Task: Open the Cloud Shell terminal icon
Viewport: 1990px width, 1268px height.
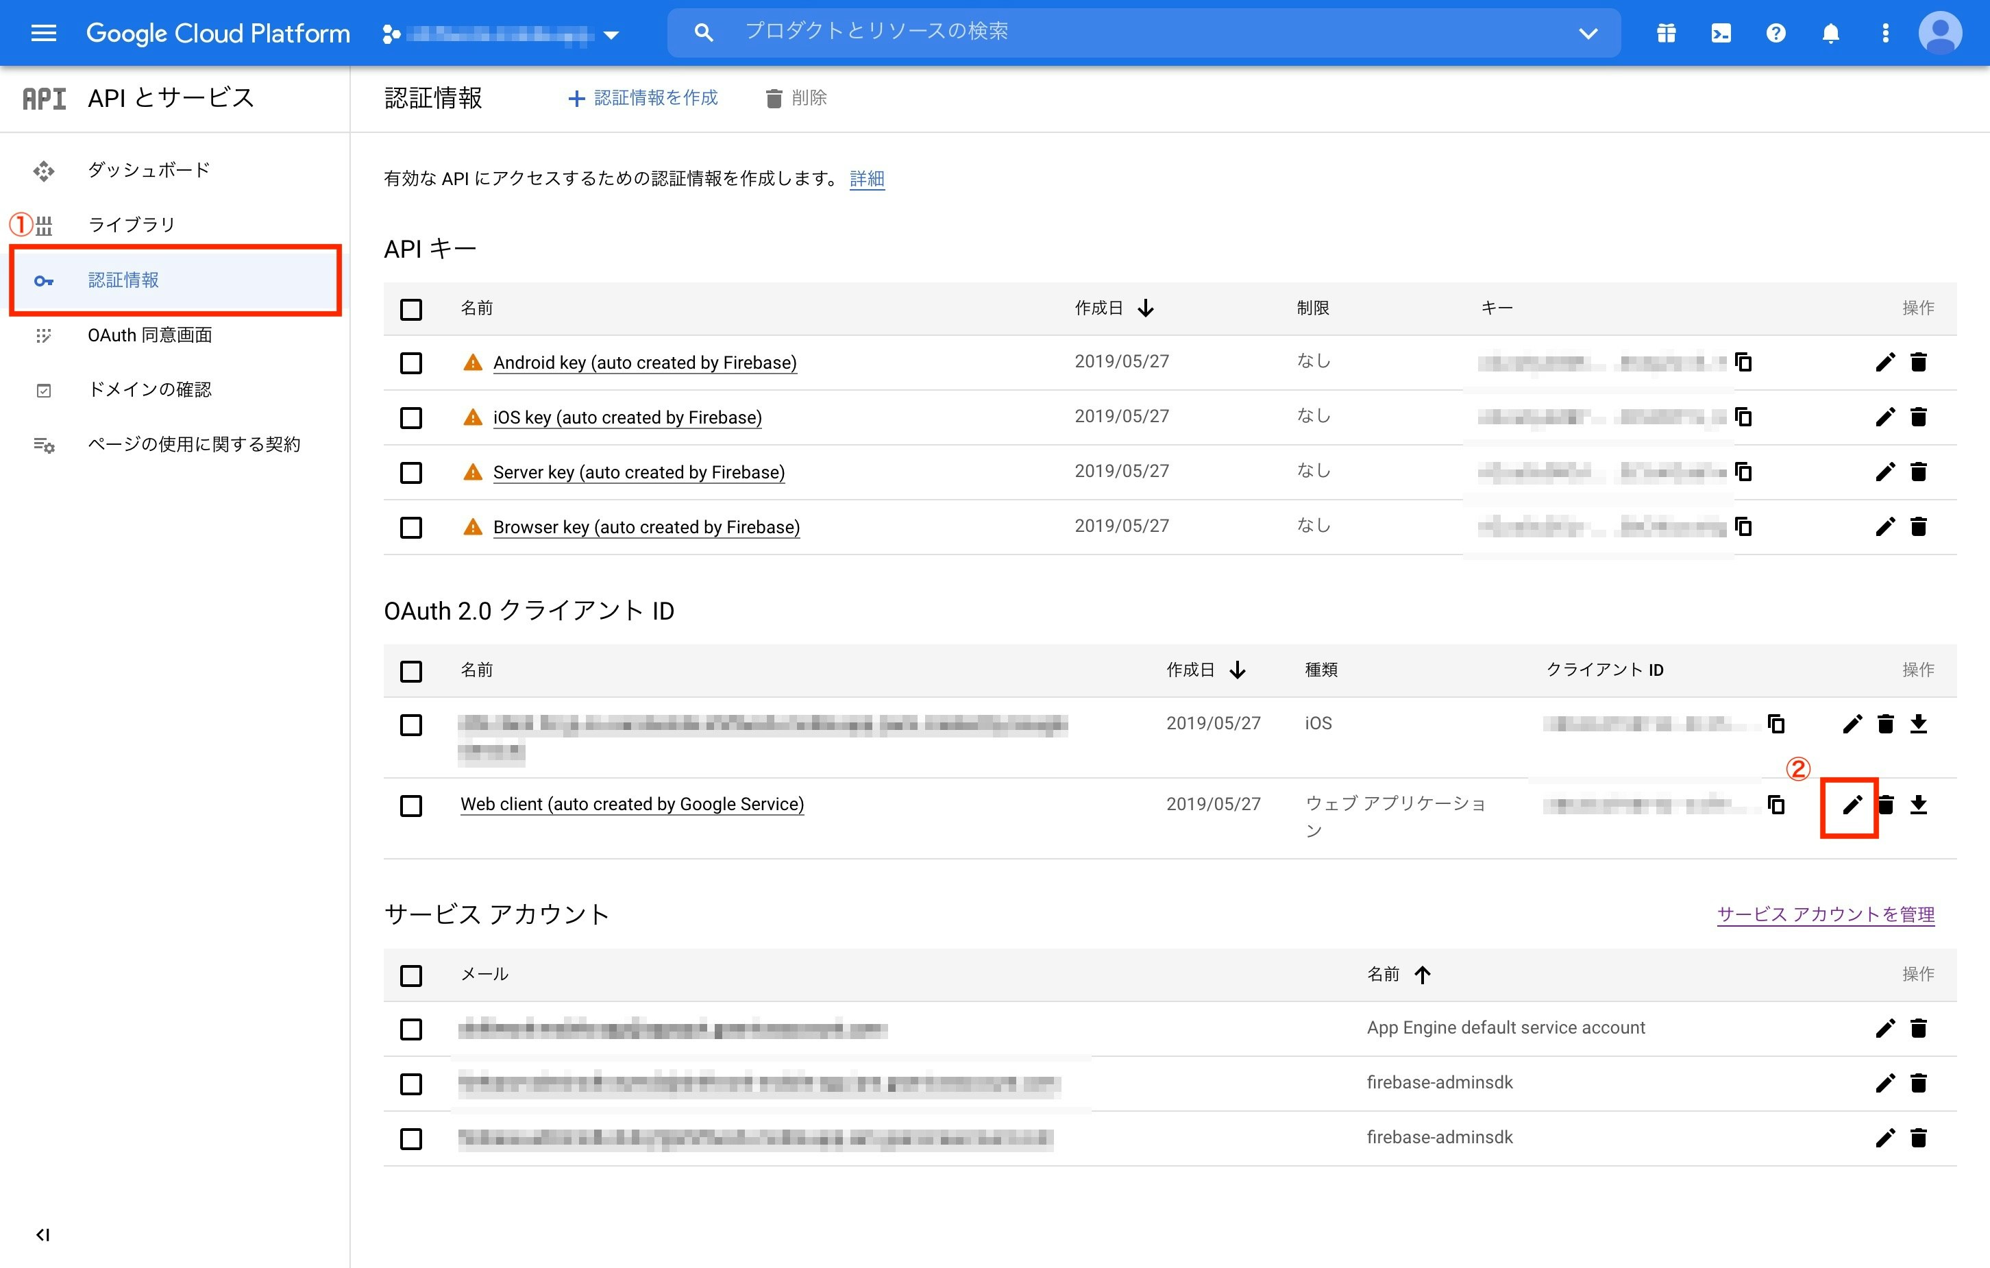Action: point(1721,33)
